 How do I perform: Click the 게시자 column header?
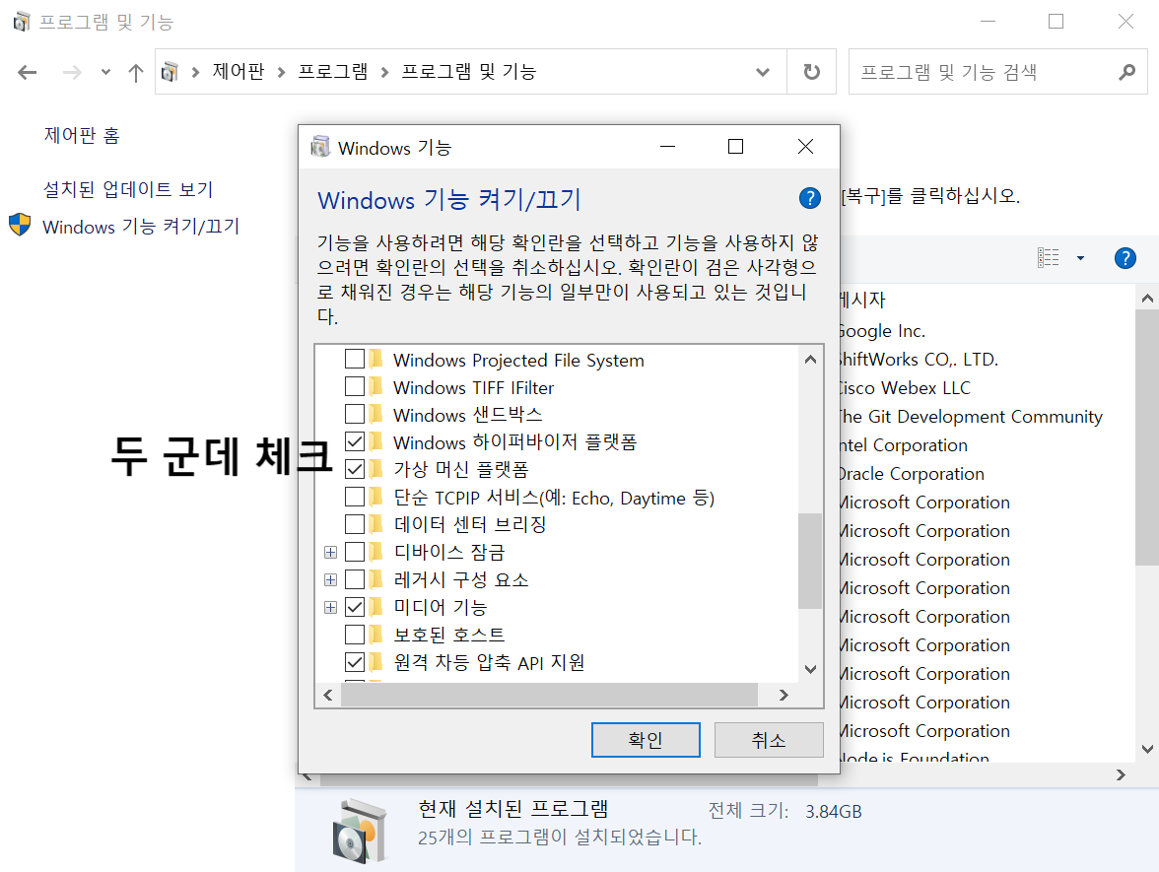[862, 300]
